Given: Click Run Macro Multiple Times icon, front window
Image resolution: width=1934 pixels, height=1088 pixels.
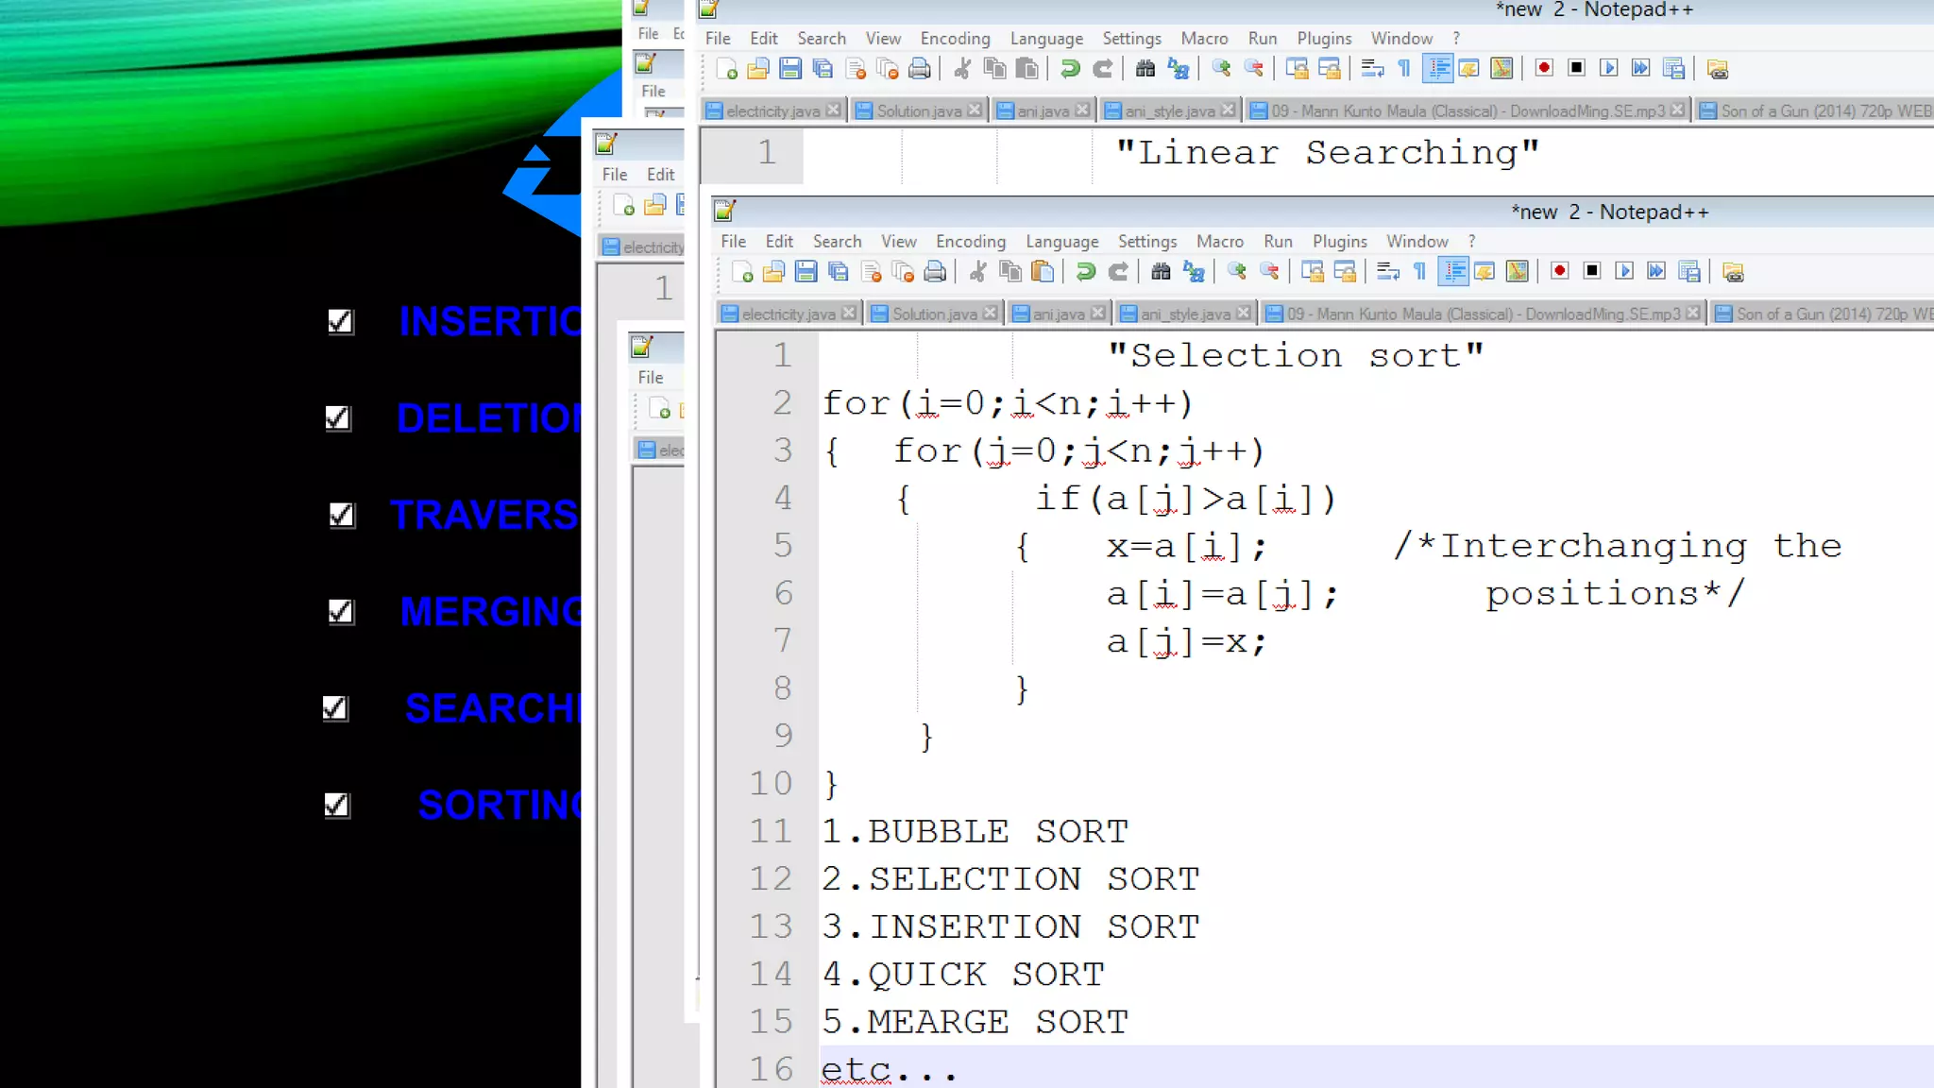Looking at the screenshot, I should point(1656,272).
